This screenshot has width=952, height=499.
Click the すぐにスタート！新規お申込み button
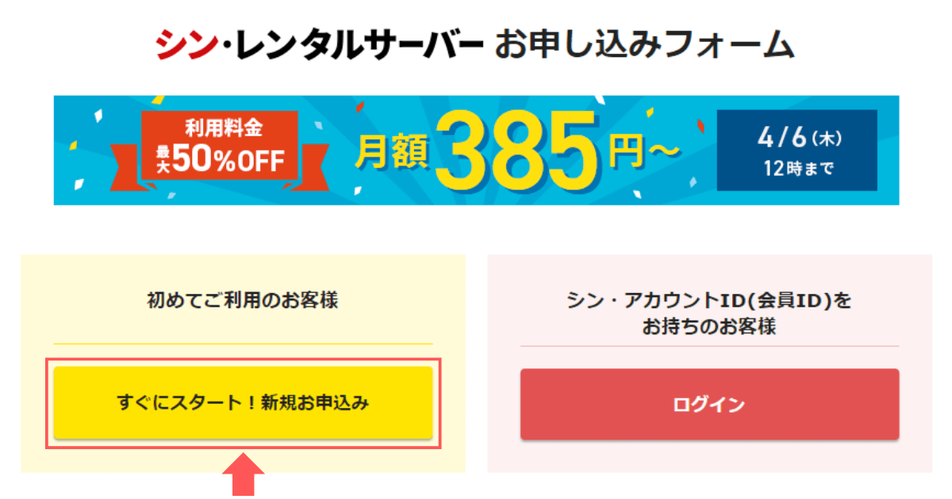pyautogui.click(x=243, y=403)
